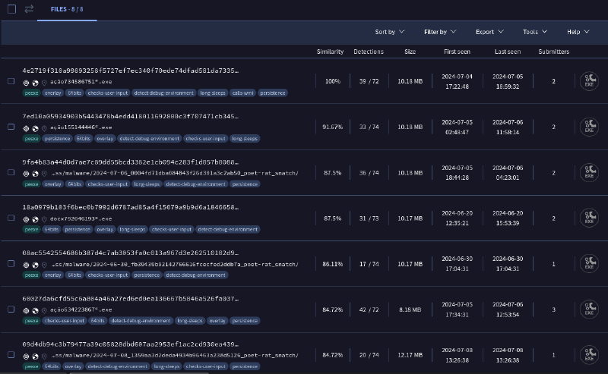
Task: Click the graph icon under hash 9fa4b83a44d0d7
Action: coord(27,173)
